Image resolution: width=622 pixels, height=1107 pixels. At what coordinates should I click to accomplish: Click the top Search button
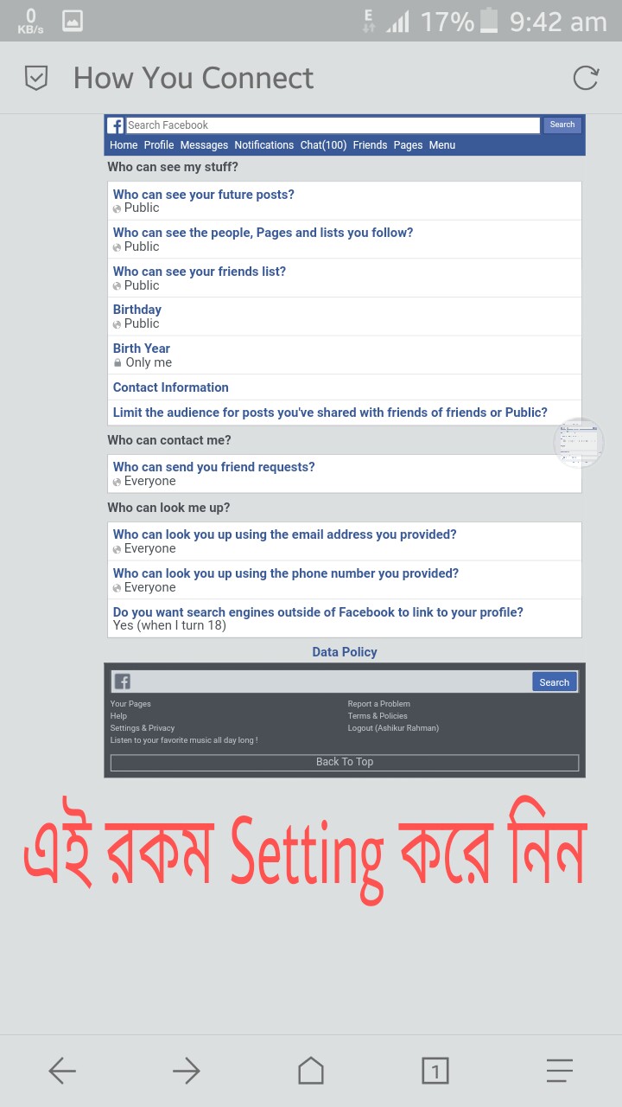pyautogui.click(x=562, y=125)
